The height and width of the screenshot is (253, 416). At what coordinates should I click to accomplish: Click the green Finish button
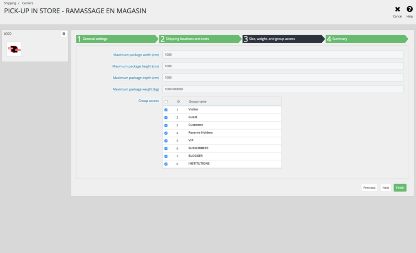400,188
